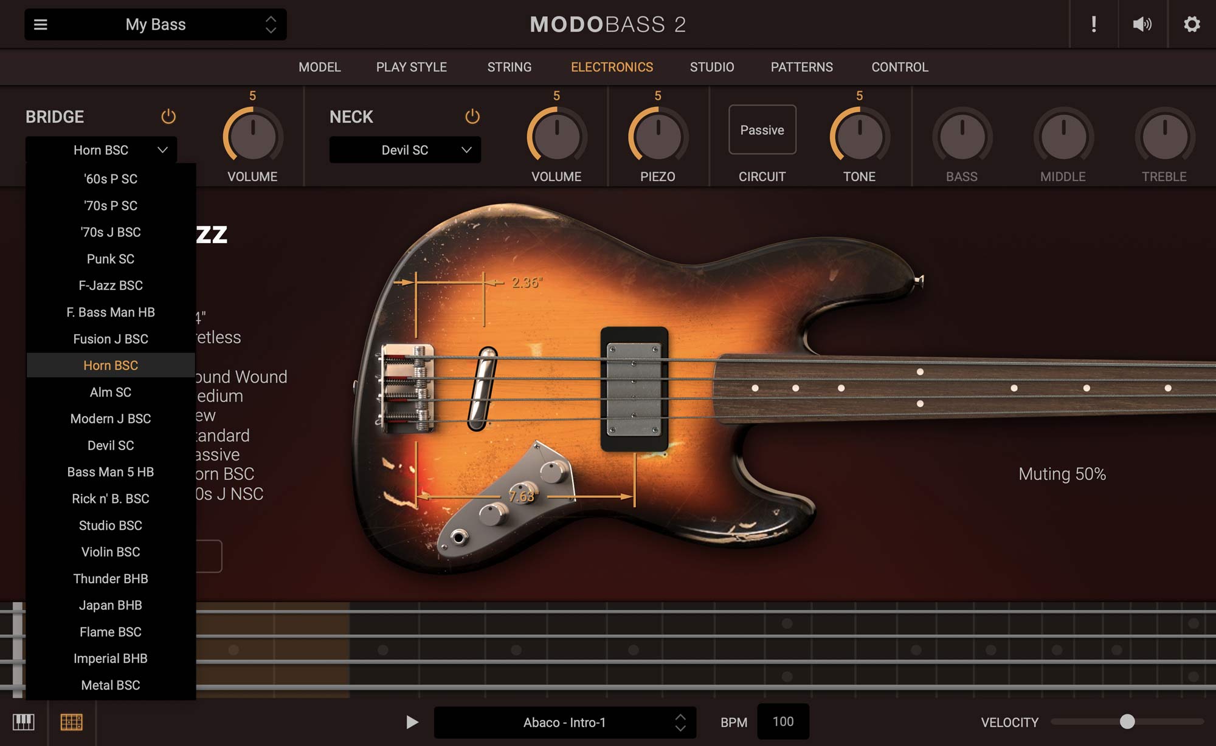The image size is (1216, 746).
Task: Choose F. Bass Man HB pickup
Action: pyautogui.click(x=111, y=312)
